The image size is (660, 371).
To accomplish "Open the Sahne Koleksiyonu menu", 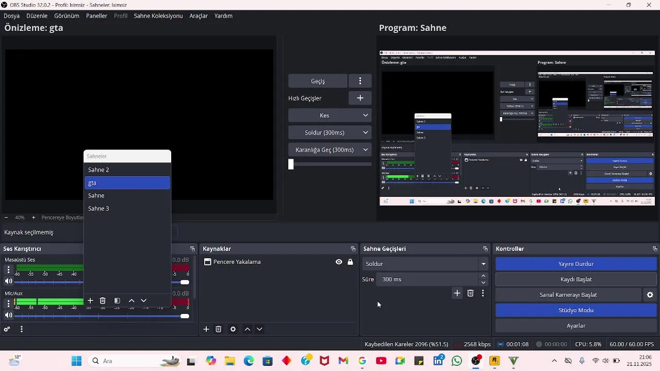I will 158,16.
